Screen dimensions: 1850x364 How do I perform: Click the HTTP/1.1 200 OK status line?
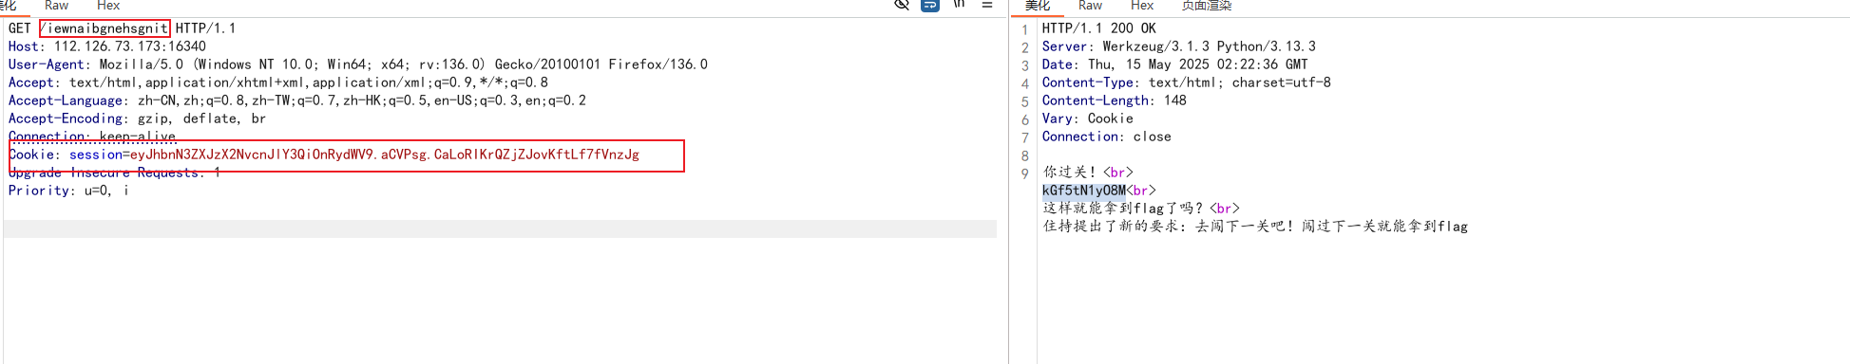point(1099,28)
